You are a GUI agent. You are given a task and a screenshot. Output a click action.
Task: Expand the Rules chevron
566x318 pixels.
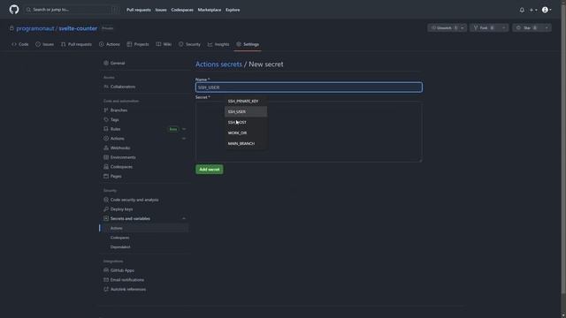point(184,129)
